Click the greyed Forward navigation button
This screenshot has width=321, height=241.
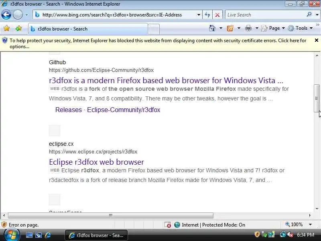[18, 15]
